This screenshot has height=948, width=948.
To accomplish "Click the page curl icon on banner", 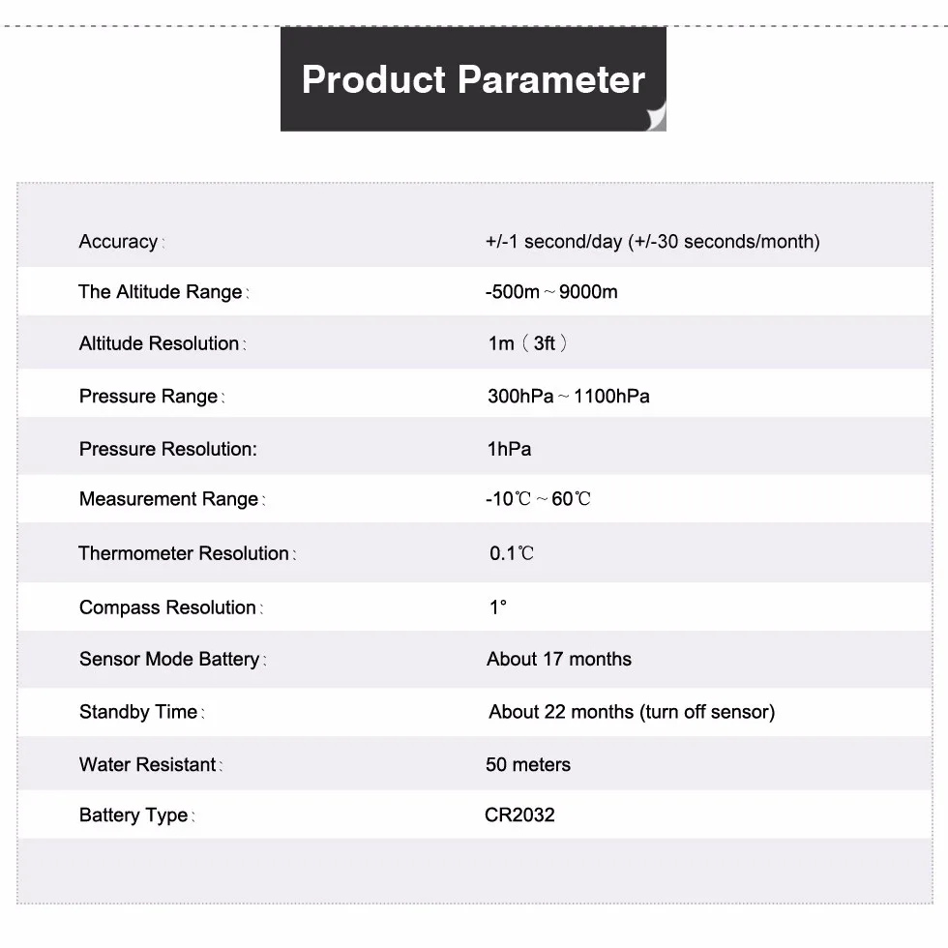I will pos(657,117).
